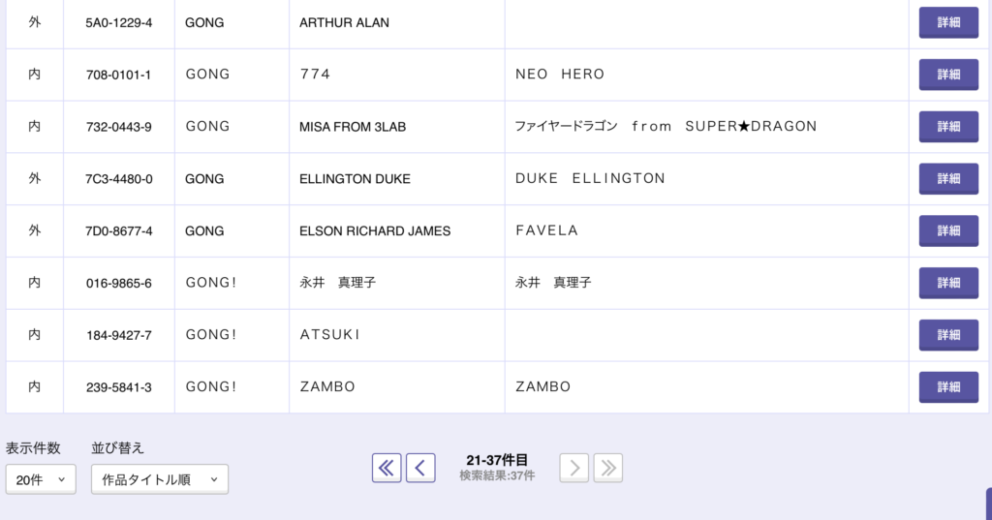Screen dimensions: 992x520
Task: Open 詳細 for 永井 真理子 row
Action: click(x=948, y=283)
